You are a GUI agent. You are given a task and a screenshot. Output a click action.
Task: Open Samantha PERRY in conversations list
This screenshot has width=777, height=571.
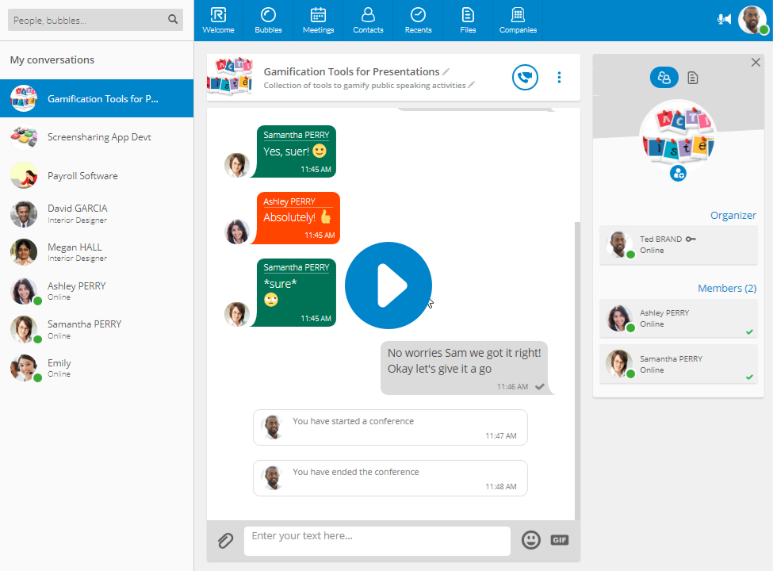click(x=97, y=329)
